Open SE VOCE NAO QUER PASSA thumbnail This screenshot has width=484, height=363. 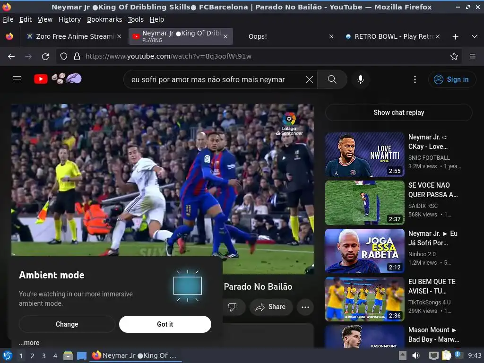364,202
